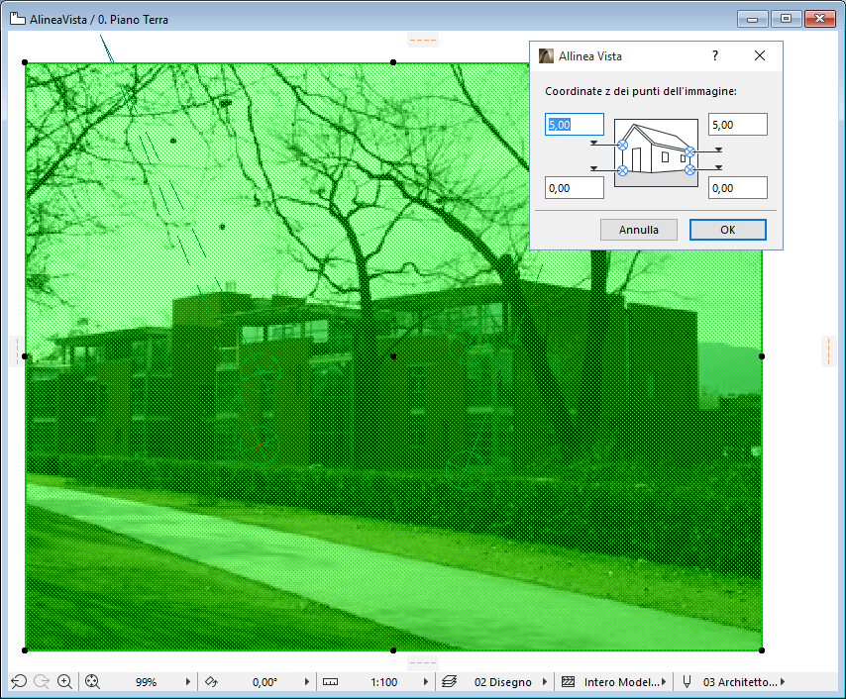846x699 pixels.
Task: Click the bottom-right corner selection handle
Action: [x=762, y=650]
